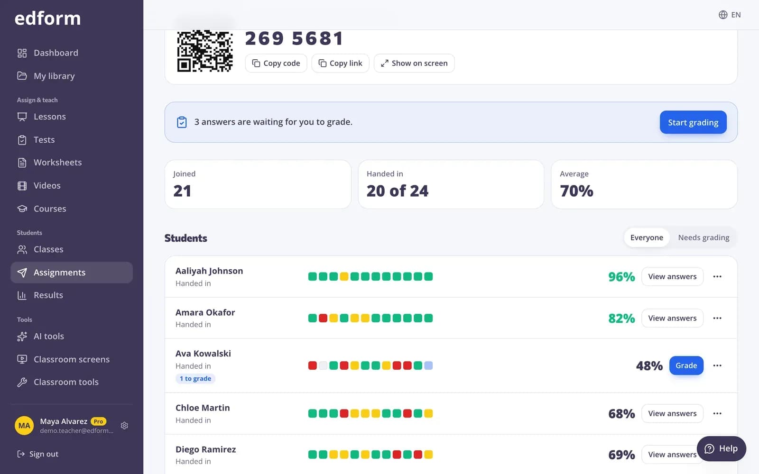The width and height of the screenshot is (759, 474).
Task: Copy the join code
Action: click(276, 63)
